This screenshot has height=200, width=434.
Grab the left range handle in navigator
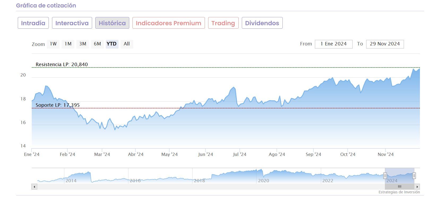pos(385,176)
